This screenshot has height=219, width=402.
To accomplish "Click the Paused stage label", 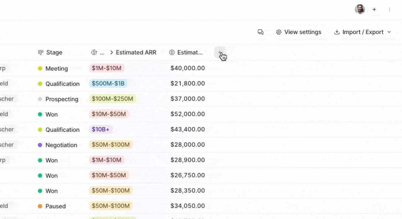I will click(x=55, y=206).
